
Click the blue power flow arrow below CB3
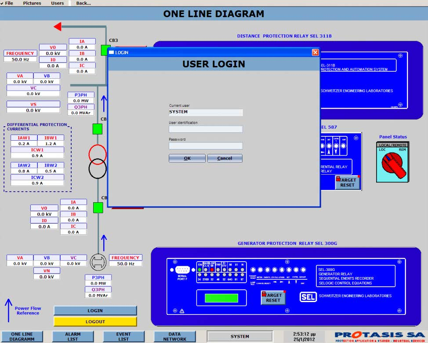(x=104, y=104)
